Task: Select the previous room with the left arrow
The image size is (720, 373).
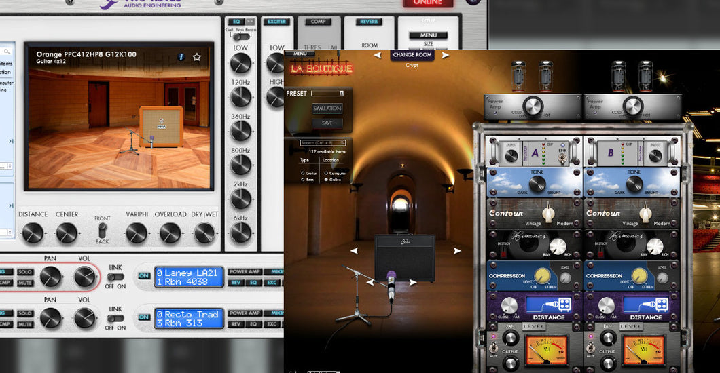Action: pos(378,55)
